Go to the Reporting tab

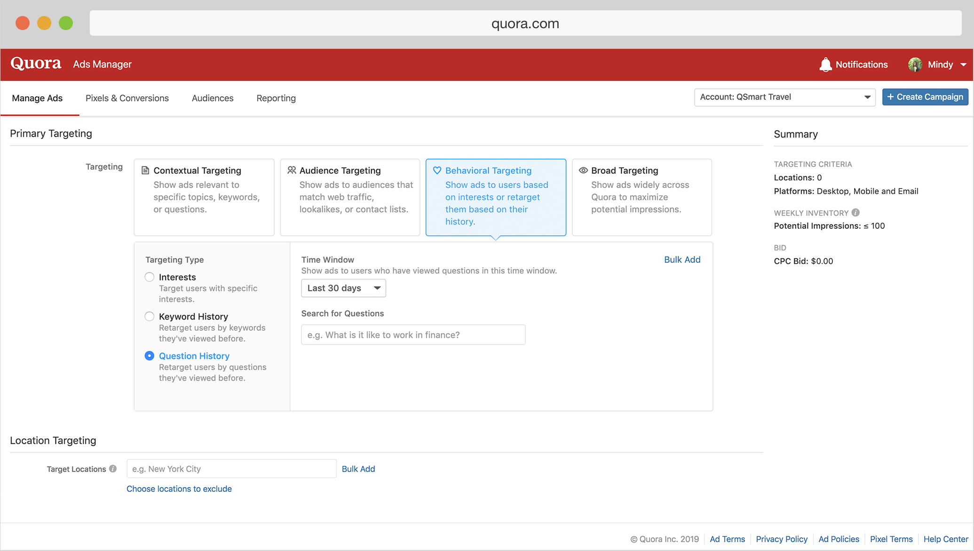click(276, 98)
